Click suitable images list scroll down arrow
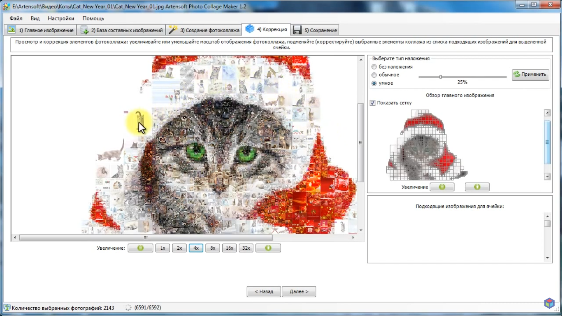The height and width of the screenshot is (316, 562). click(x=547, y=258)
